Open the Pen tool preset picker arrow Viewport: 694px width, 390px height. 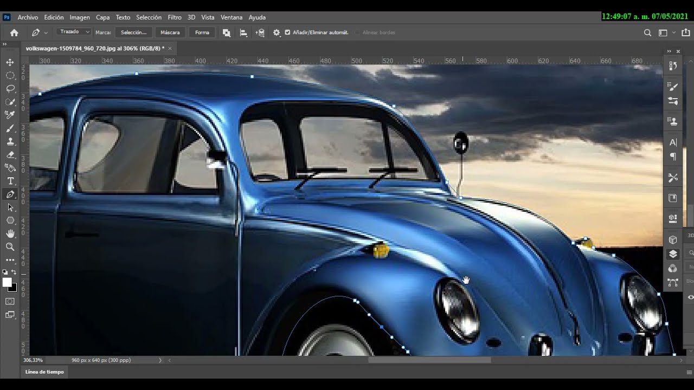click(46, 32)
